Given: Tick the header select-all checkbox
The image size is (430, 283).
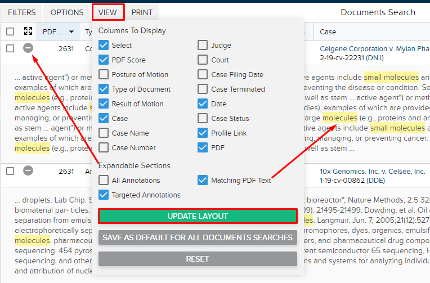Looking at the screenshot, I should [x=10, y=32].
